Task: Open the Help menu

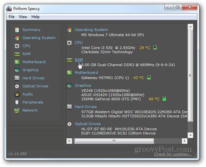Action: point(35,17)
